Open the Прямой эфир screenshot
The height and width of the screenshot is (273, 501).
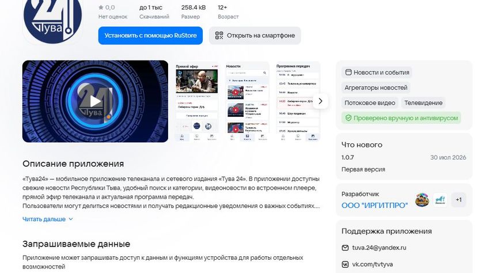pyautogui.click(x=196, y=101)
